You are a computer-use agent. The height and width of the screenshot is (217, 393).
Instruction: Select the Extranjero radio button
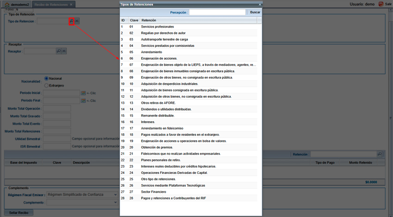[x=46, y=86]
